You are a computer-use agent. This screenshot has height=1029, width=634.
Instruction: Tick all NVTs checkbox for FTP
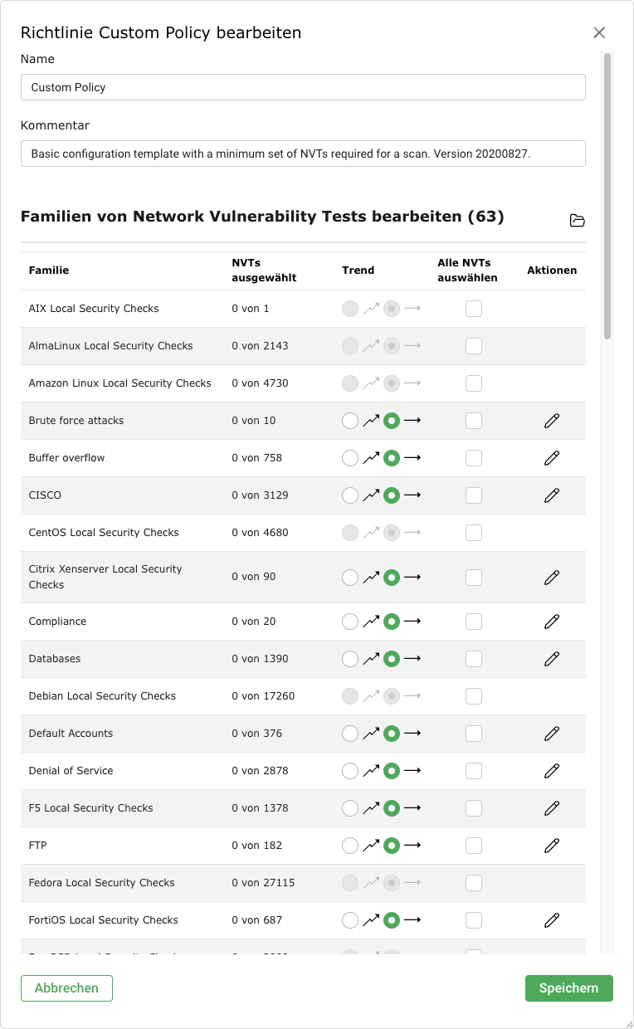474,846
